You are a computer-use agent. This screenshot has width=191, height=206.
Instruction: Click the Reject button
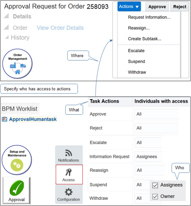click(180, 7)
